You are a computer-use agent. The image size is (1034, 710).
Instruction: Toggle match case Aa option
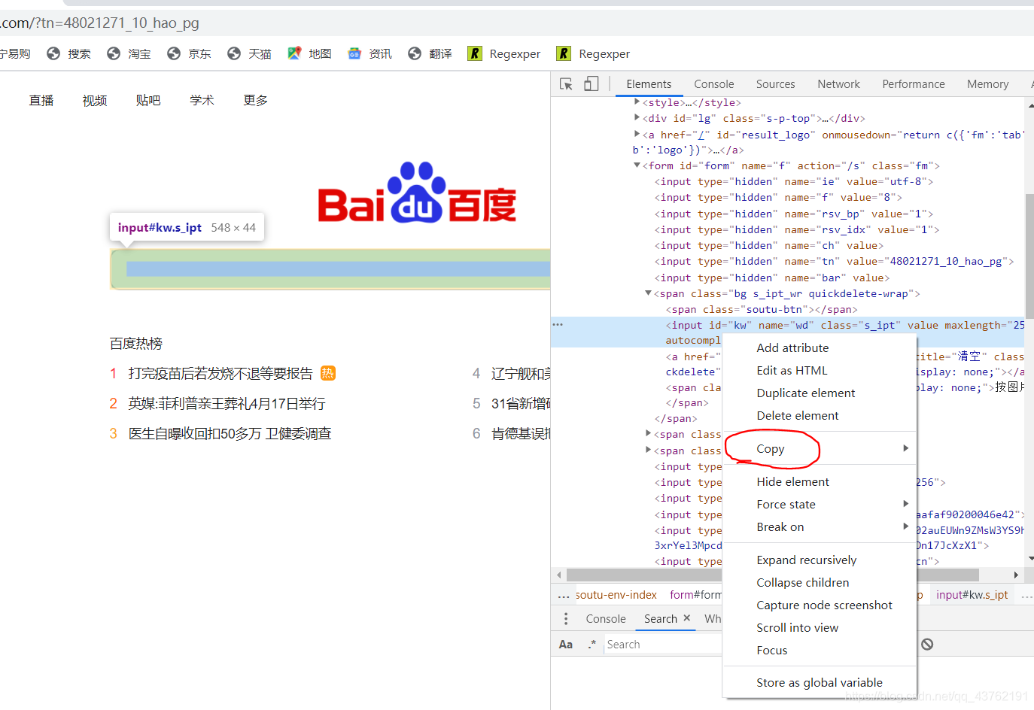(x=566, y=645)
